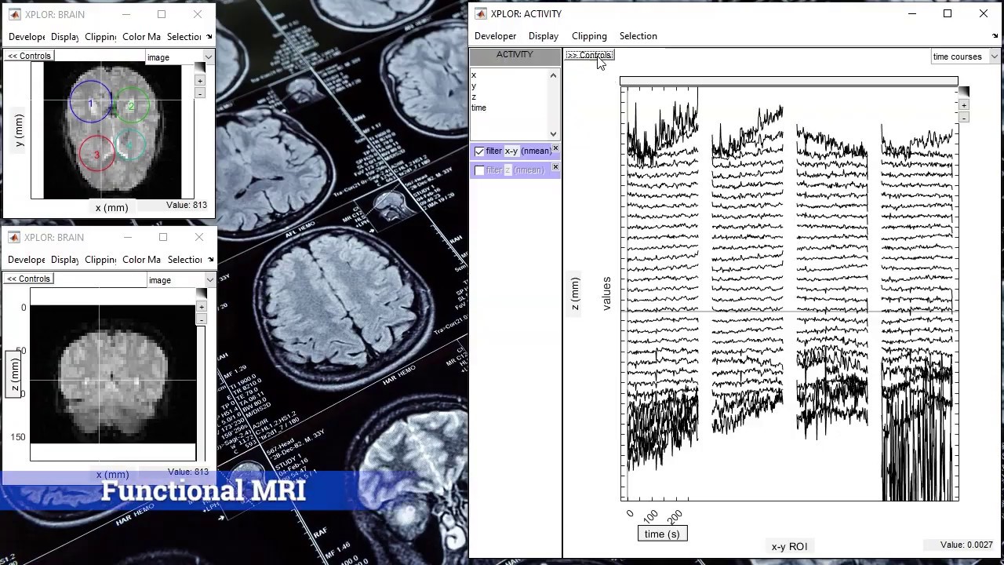
Task: Click the '>> Controls' button in ACTIVITY window
Action: tap(588, 55)
